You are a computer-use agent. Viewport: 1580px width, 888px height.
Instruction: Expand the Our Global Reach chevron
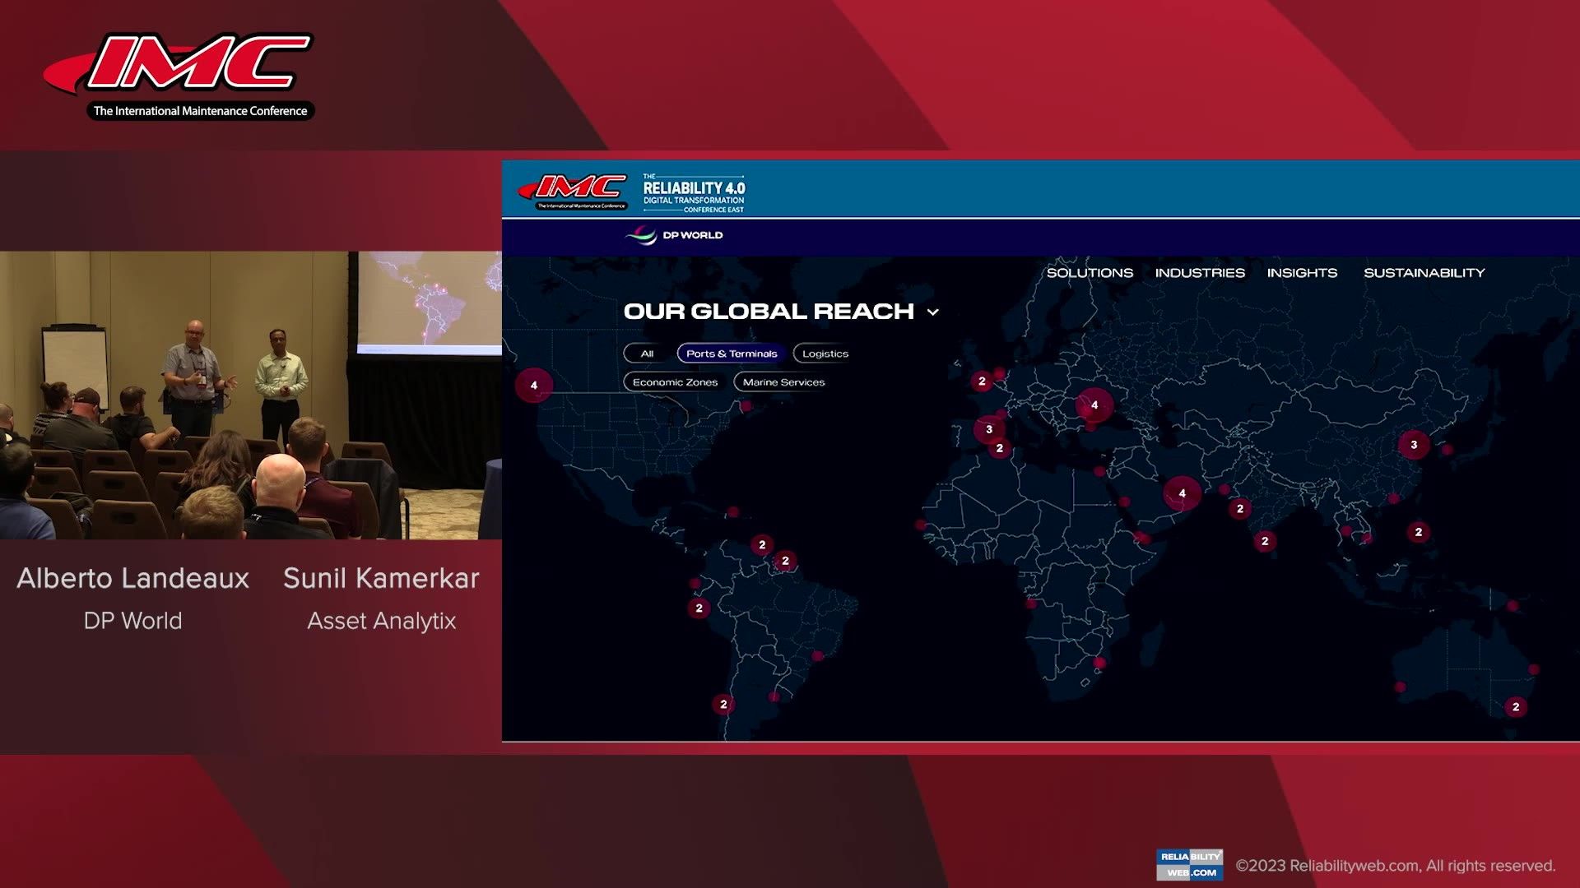coord(932,312)
